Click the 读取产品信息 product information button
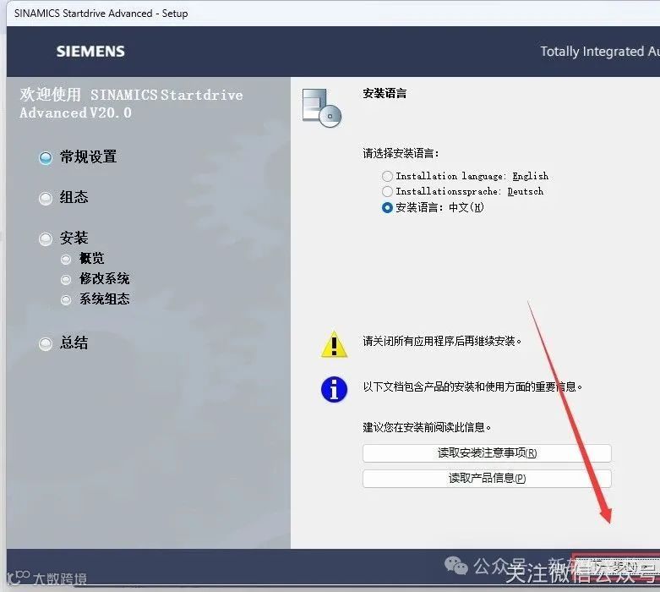This screenshot has height=592, width=660. click(487, 478)
